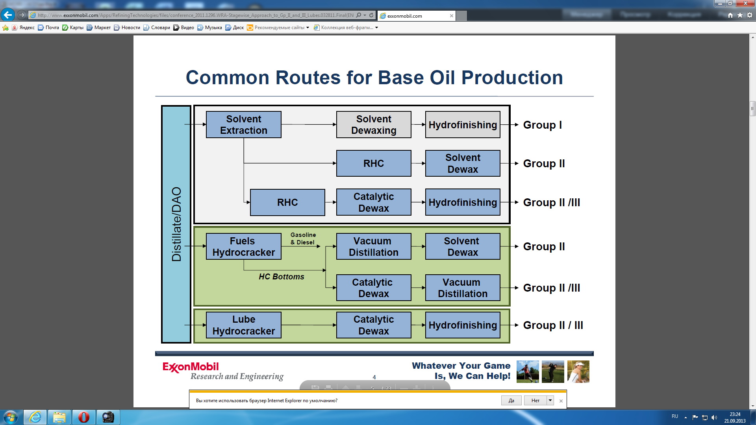Open the Tools gear menu
This screenshot has height=425, width=756.
tap(750, 15)
